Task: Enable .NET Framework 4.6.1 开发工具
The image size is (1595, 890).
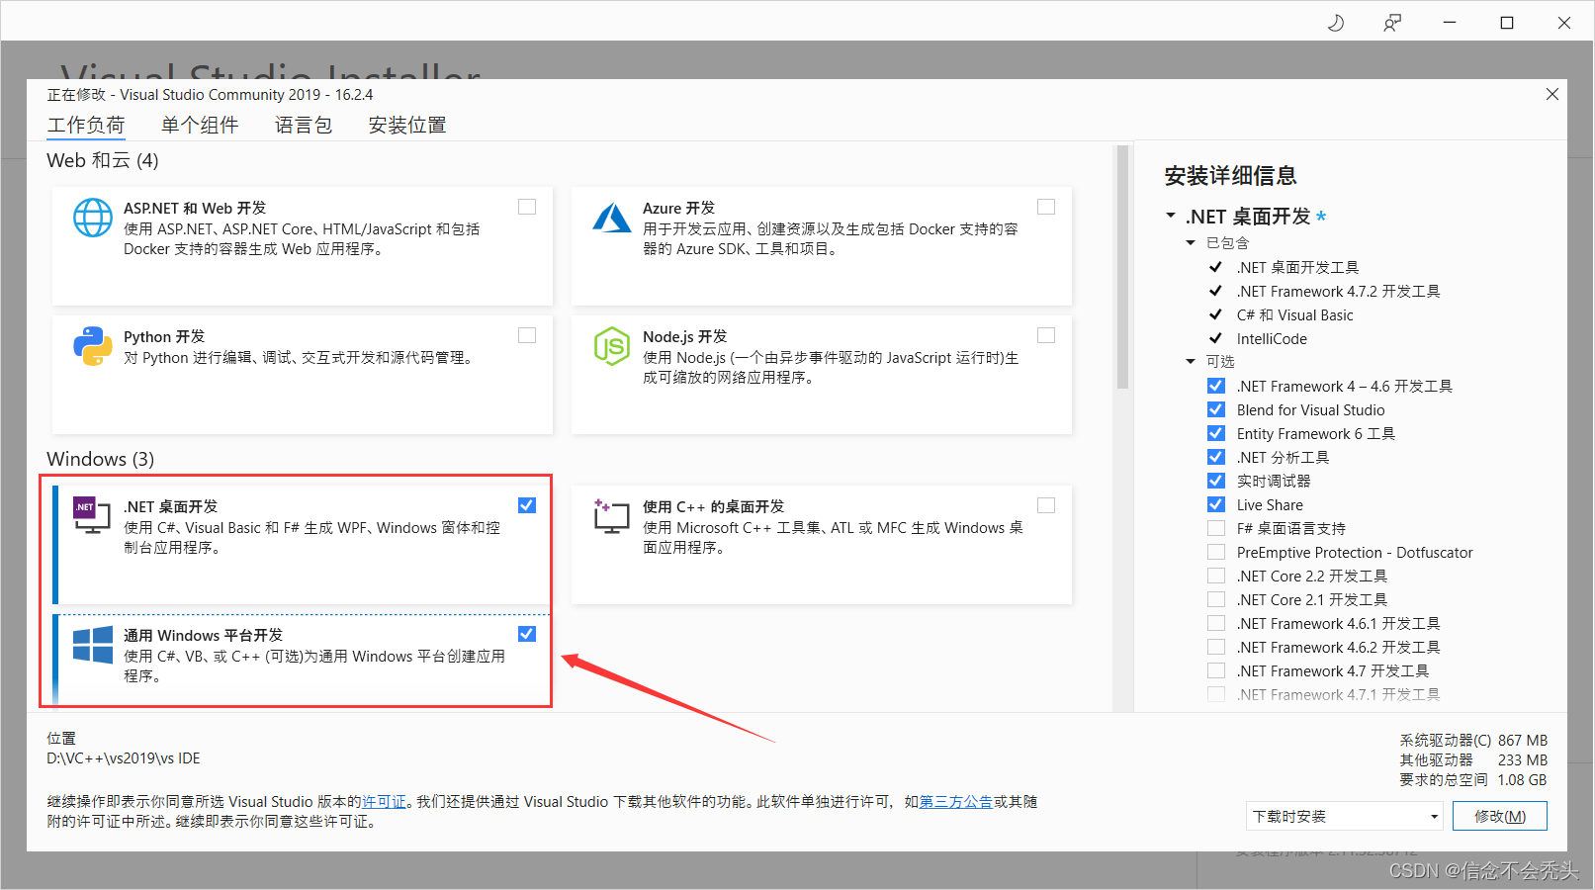Action: 1216,623
